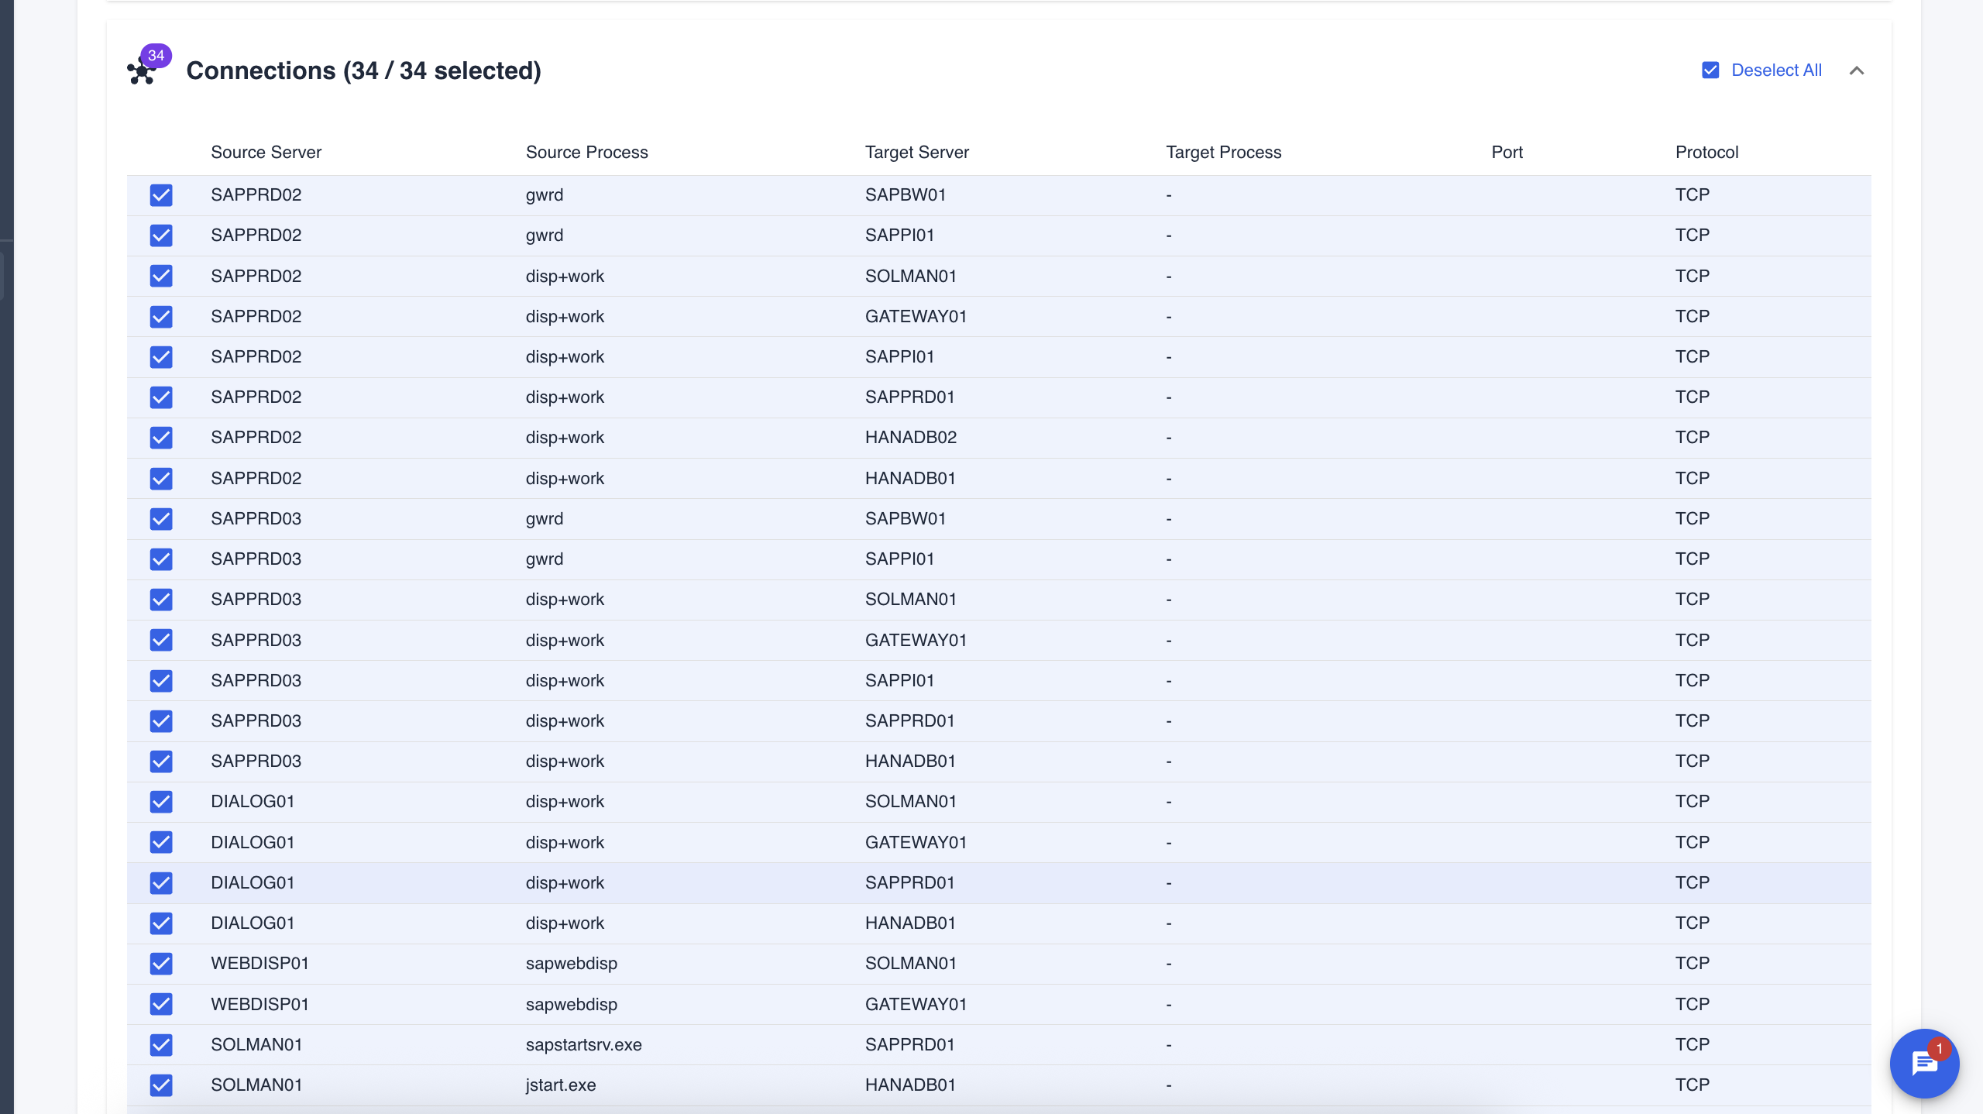Uncheck WEBDISP01 to GATEWAY01 checkbox
1983x1114 pixels.
161,1004
